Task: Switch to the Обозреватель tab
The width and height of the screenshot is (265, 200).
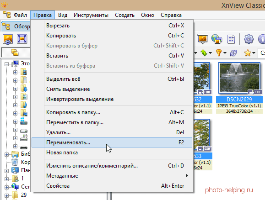Action: [16, 26]
